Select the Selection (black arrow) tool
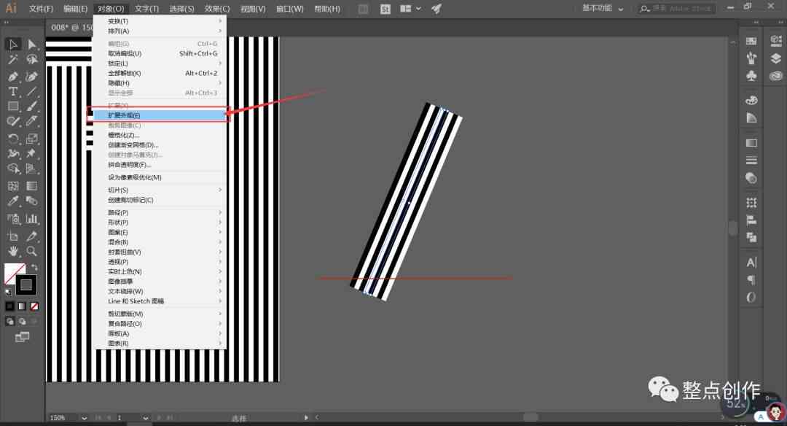 tap(13, 44)
